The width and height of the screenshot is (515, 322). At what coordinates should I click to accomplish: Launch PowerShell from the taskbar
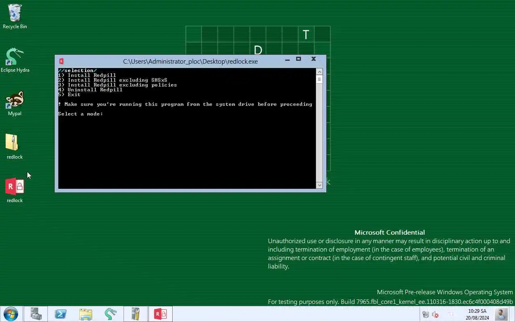[x=61, y=314]
